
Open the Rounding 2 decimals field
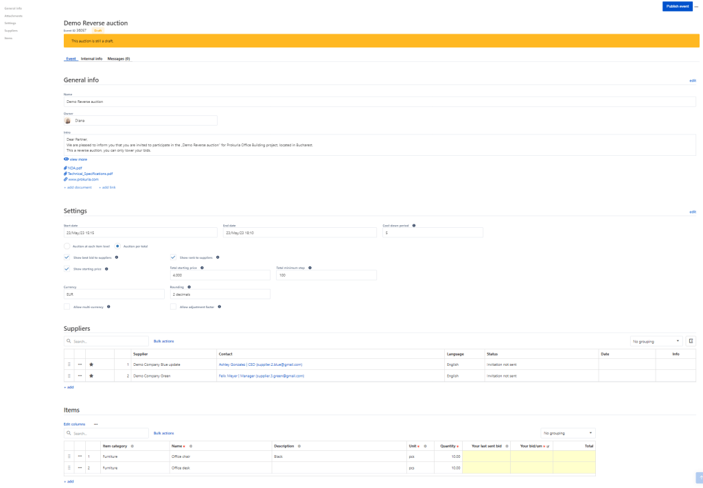(x=220, y=294)
